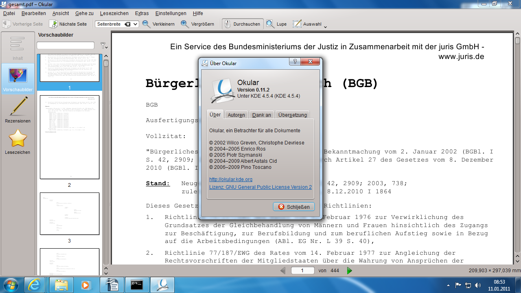Image resolution: width=521 pixels, height=293 pixels.
Task: Switch to the Autoren tab
Action: click(x=236, y=115)
